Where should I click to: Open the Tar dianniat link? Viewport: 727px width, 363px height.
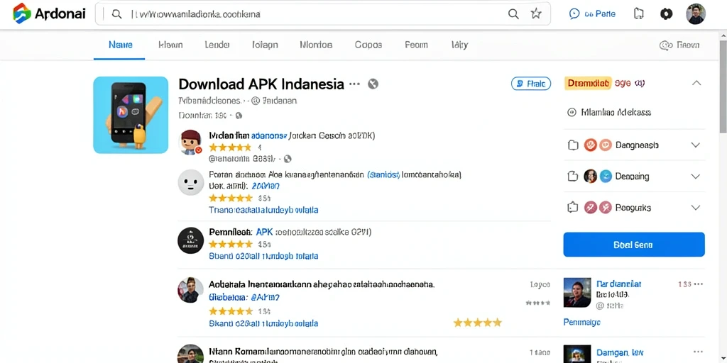[618, 284]
